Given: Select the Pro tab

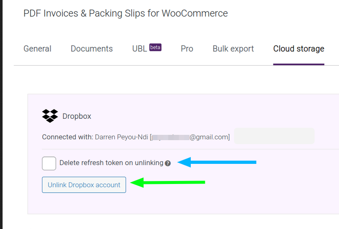Looking at the screenshot, I should click(x=187, y=48).
